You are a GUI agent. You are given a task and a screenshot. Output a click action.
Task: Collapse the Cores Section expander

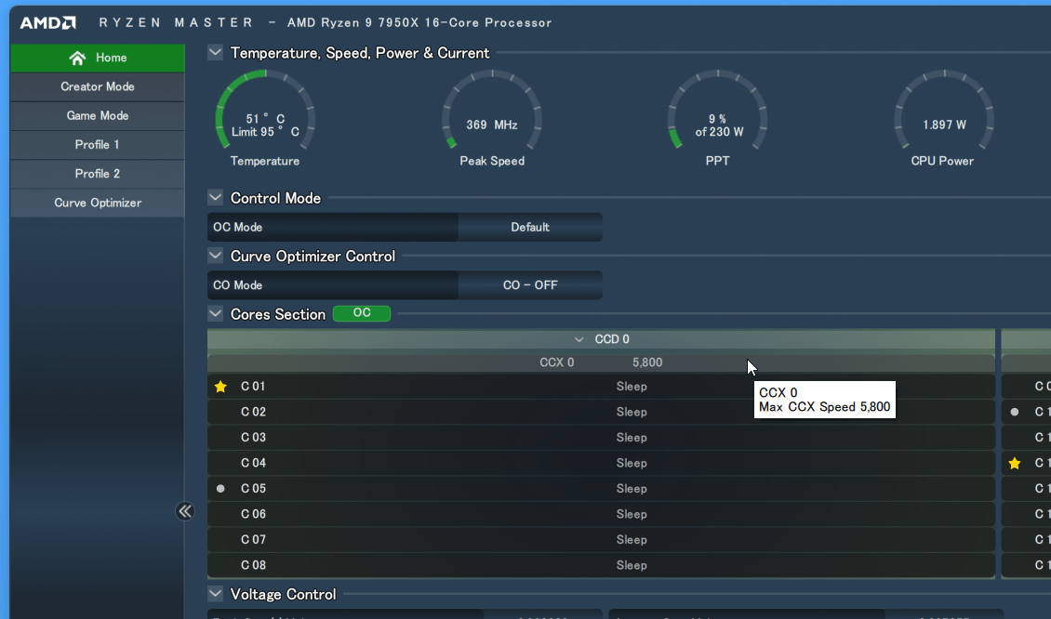[215, 313]
